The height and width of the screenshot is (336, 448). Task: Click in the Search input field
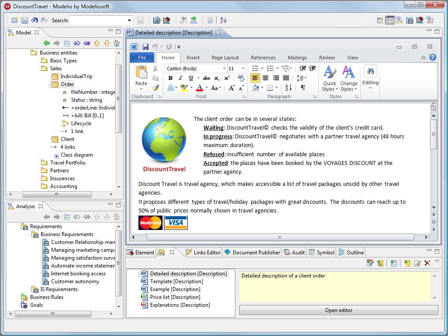point(98,20)
